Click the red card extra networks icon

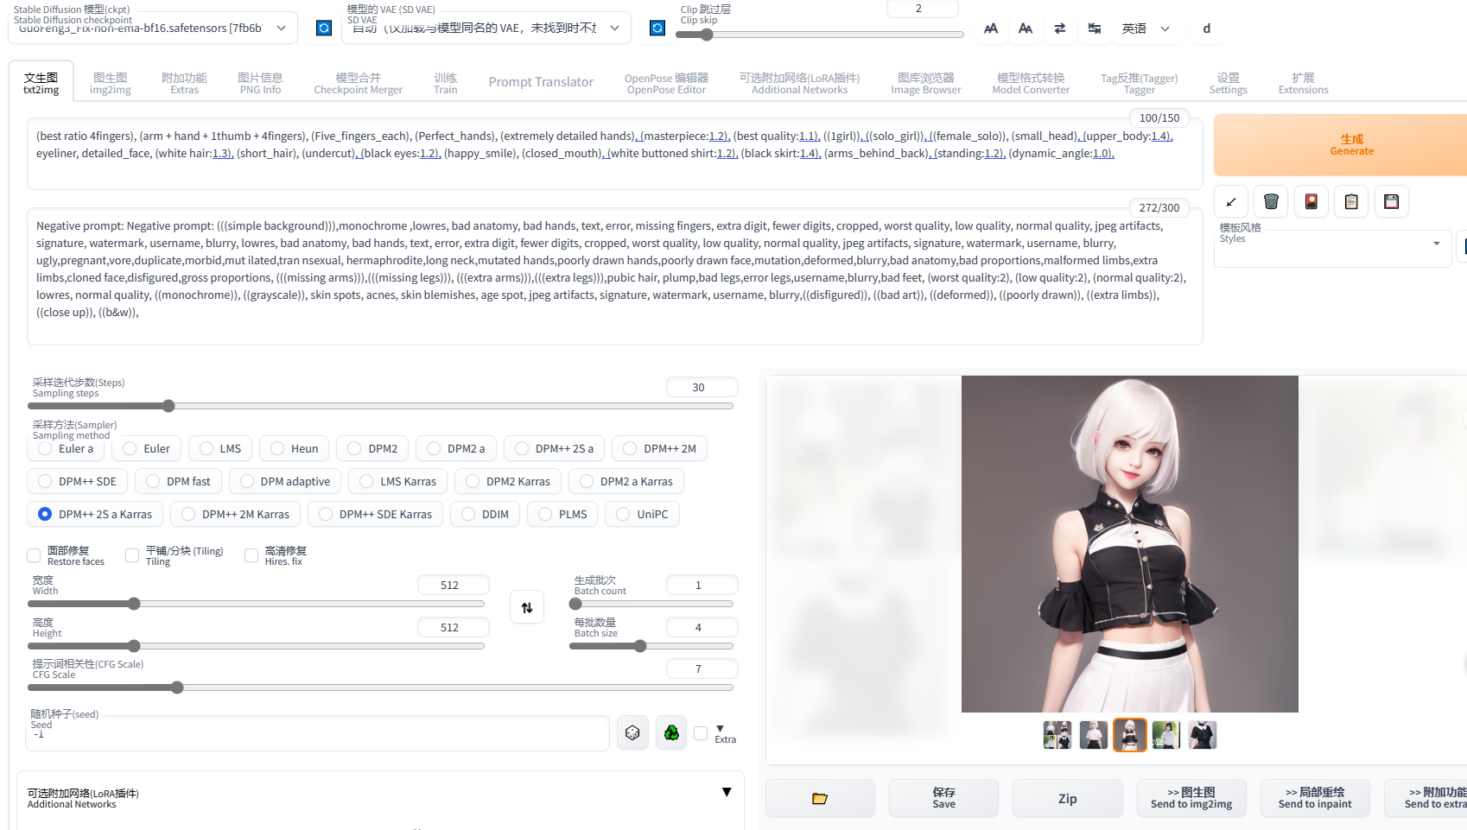point(1311,201)
